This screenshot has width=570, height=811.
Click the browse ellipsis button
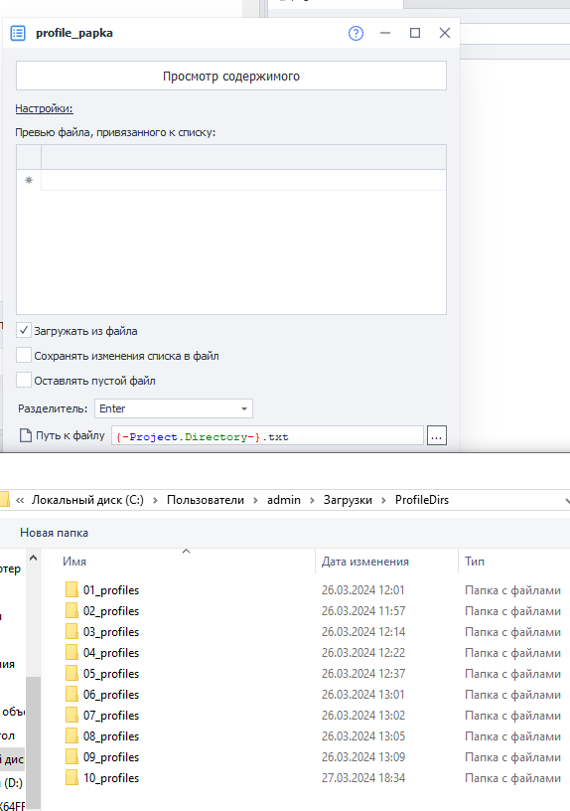click(x=437, y=436)
